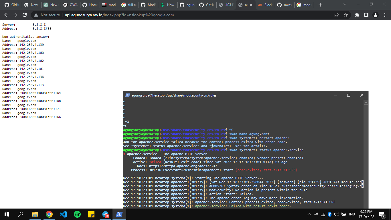Open Sticky Notes from taskbar
The width and height of the screenshot is (391, 220).
pyautogui.click(x=91, y=214)
